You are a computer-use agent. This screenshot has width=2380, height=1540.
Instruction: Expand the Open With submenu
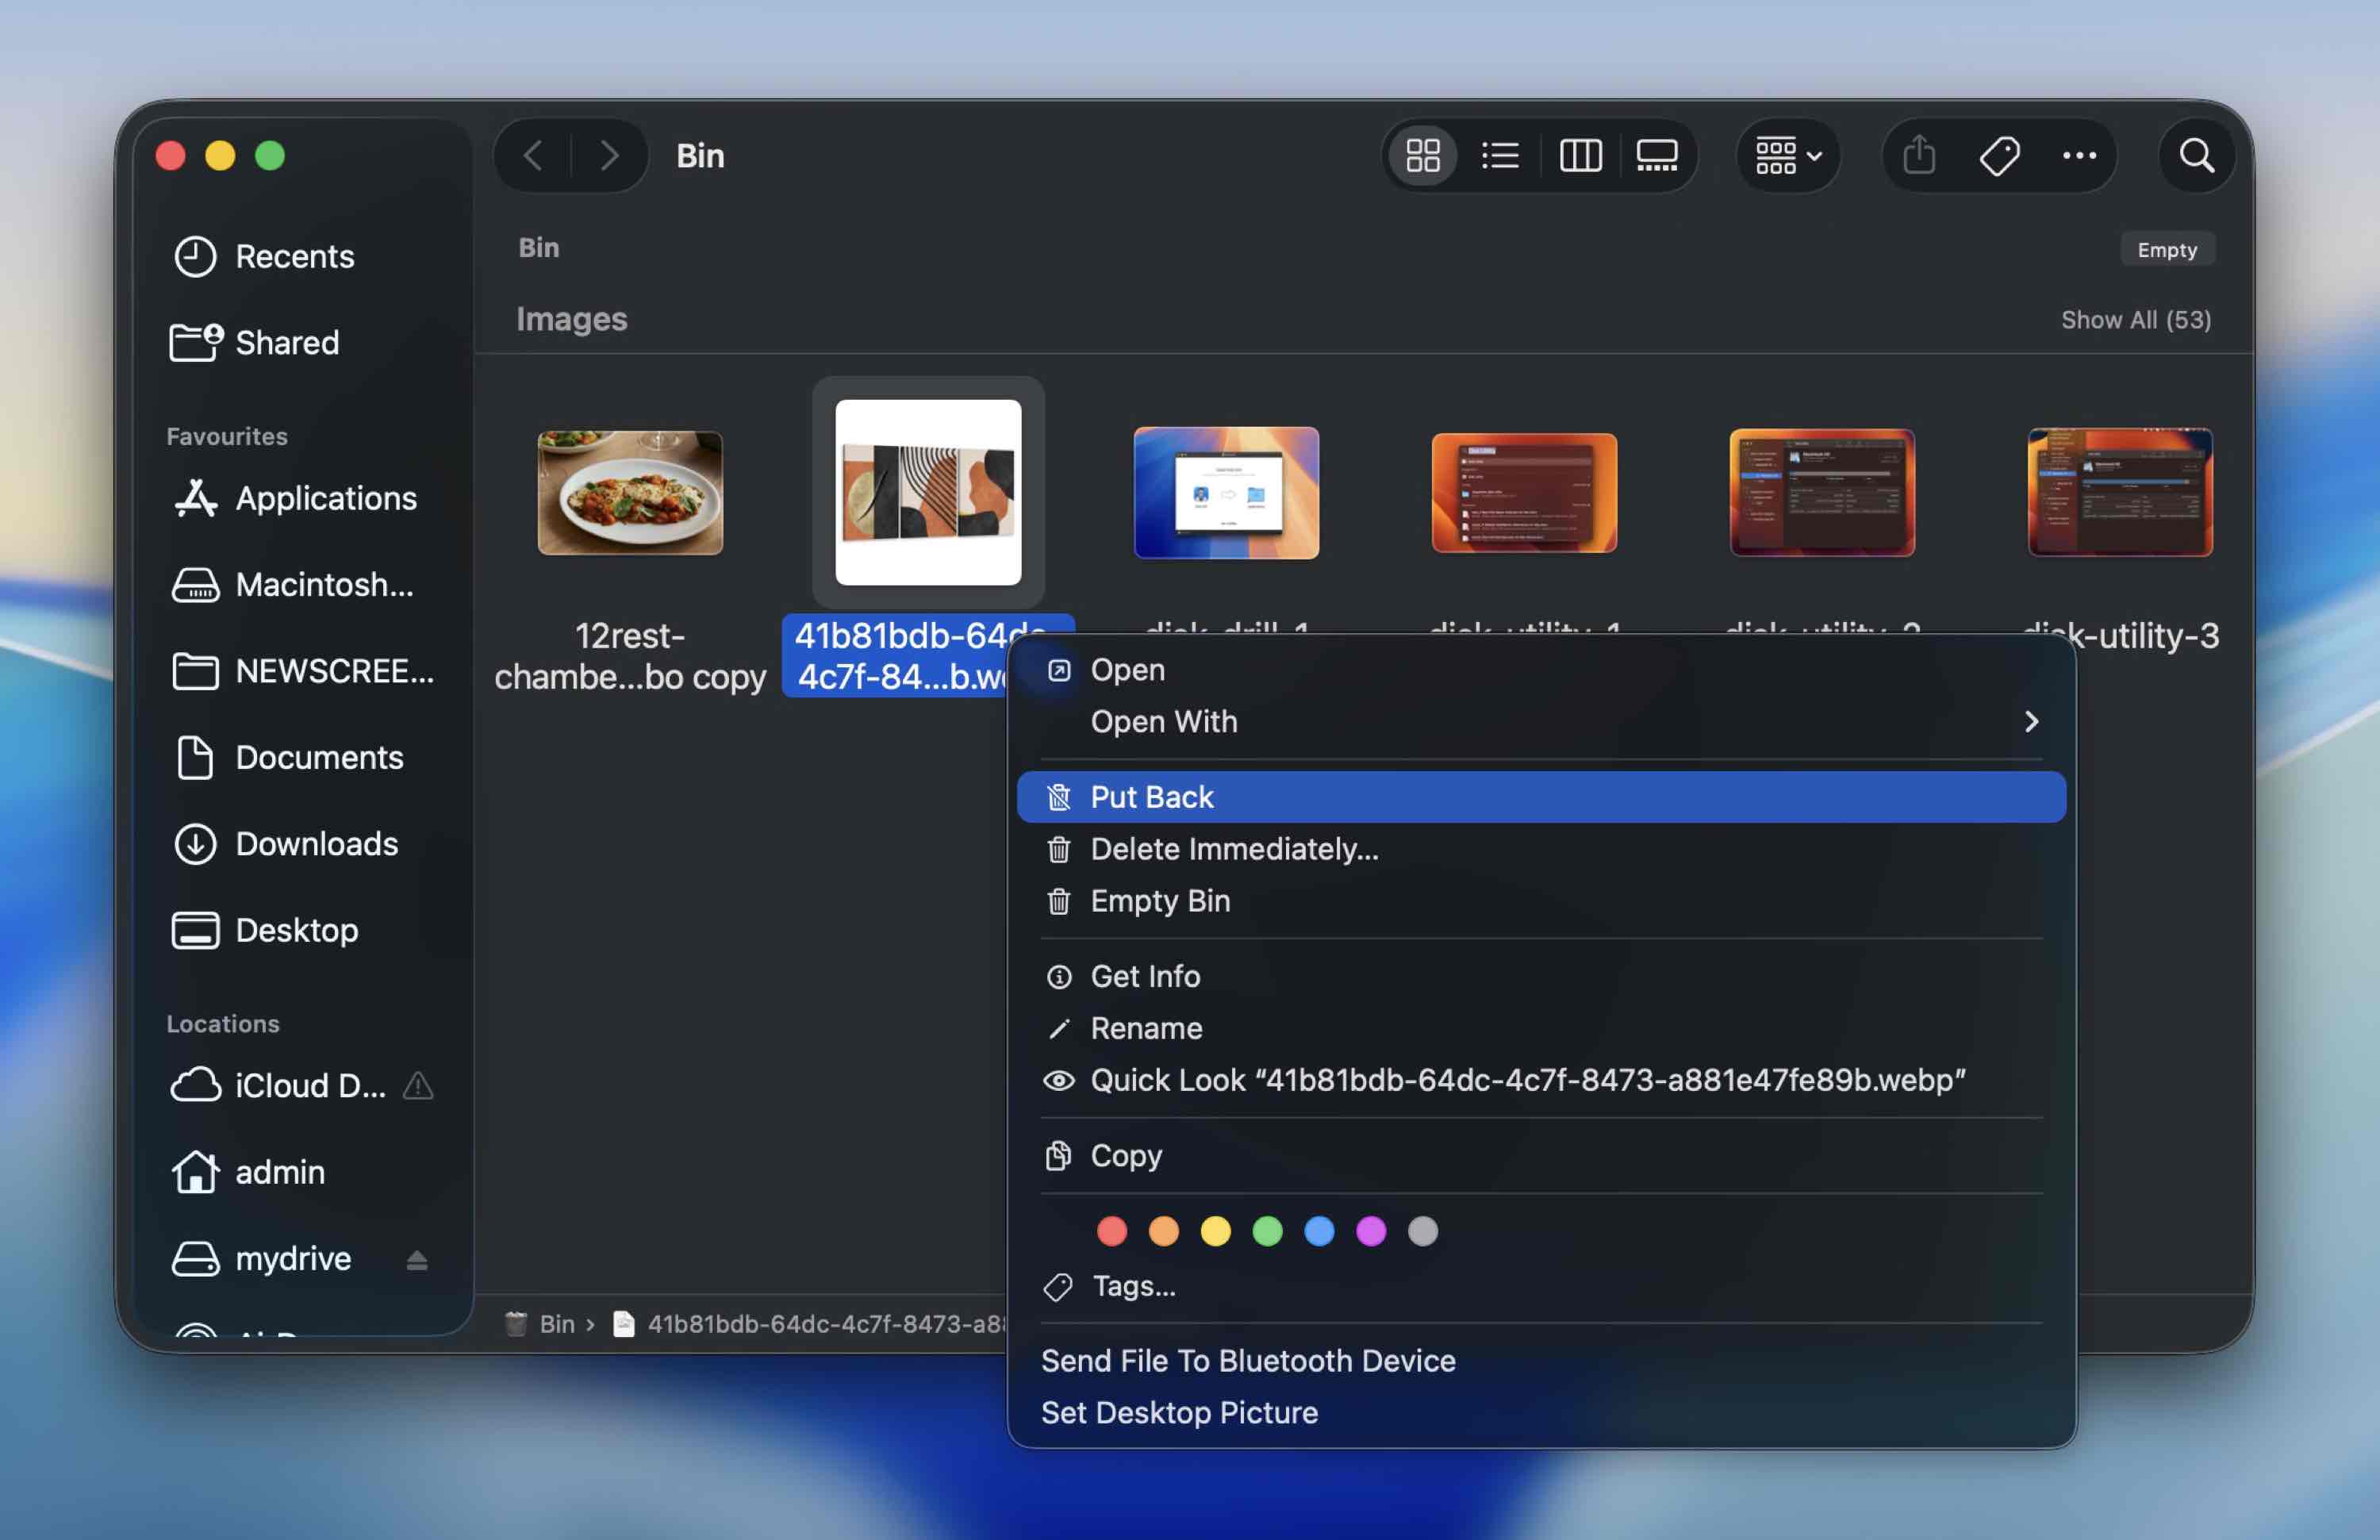coord(2032,722)
